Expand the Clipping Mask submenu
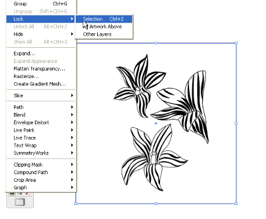Image resolution: width=266 pixels, height=219 pixels. (41, 165)
